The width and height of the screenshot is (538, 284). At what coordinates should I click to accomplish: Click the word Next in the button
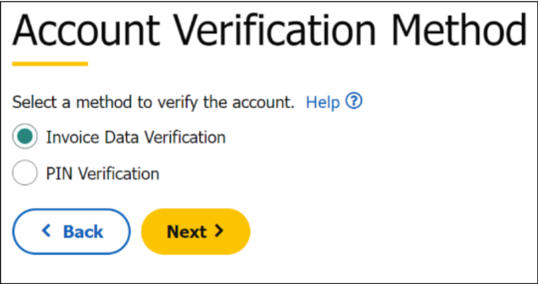(x=186, y=232)
